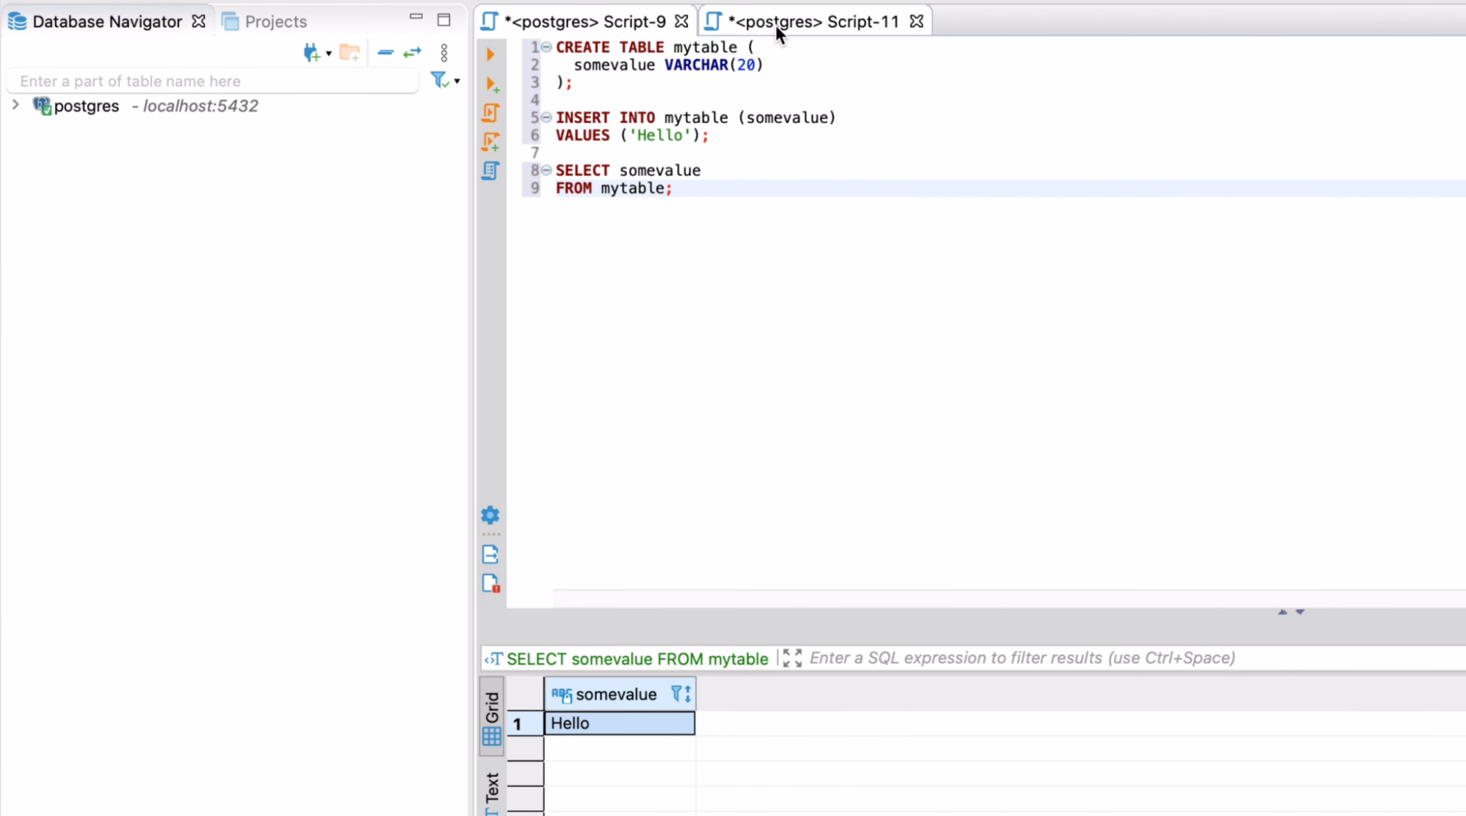Click the Create folder icon in navigator
This screenshot has height=816, width=1466.
[350, 53]
